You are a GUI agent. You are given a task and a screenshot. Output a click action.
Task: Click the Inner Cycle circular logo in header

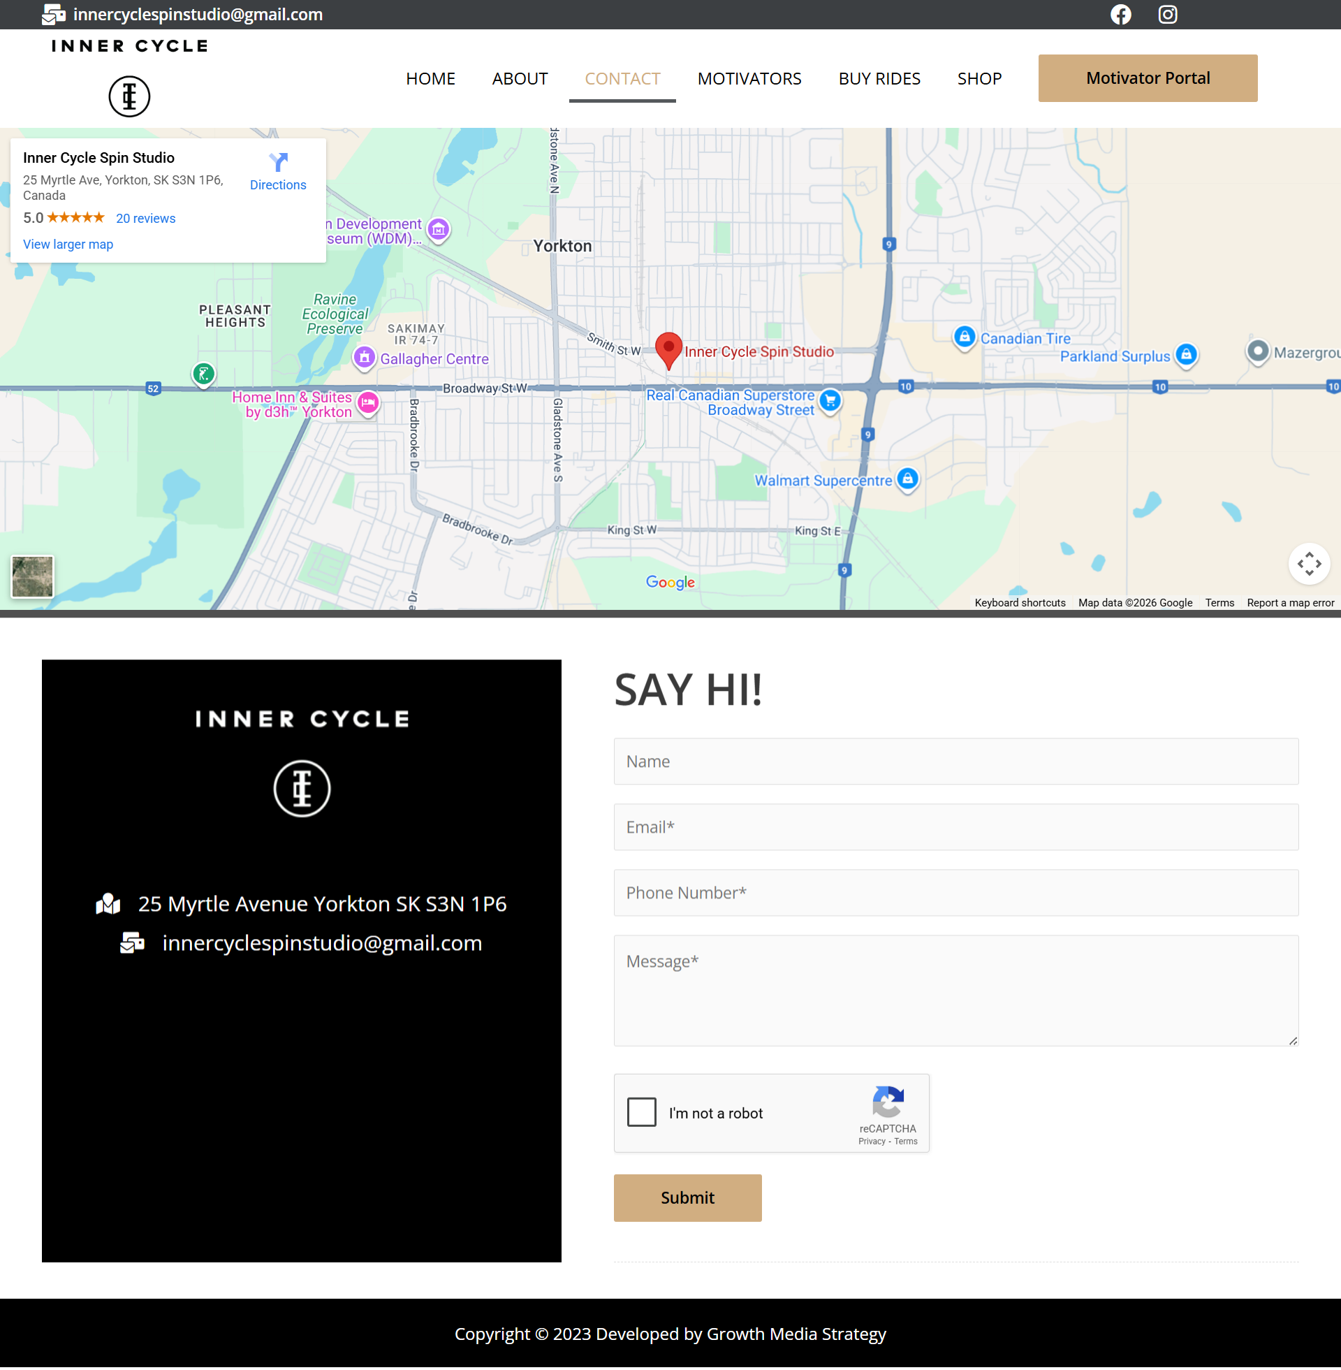(130, 96)
